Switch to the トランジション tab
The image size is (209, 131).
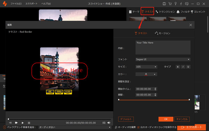pos(165,12)
